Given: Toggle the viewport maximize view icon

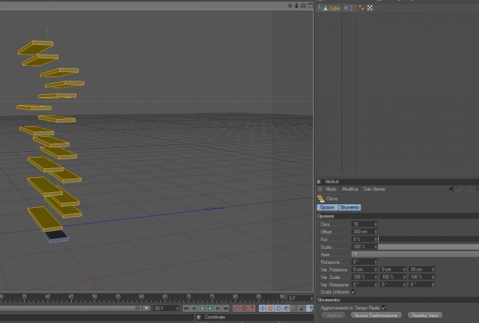Looking at the screenshot, I should [x=311, y=6].
